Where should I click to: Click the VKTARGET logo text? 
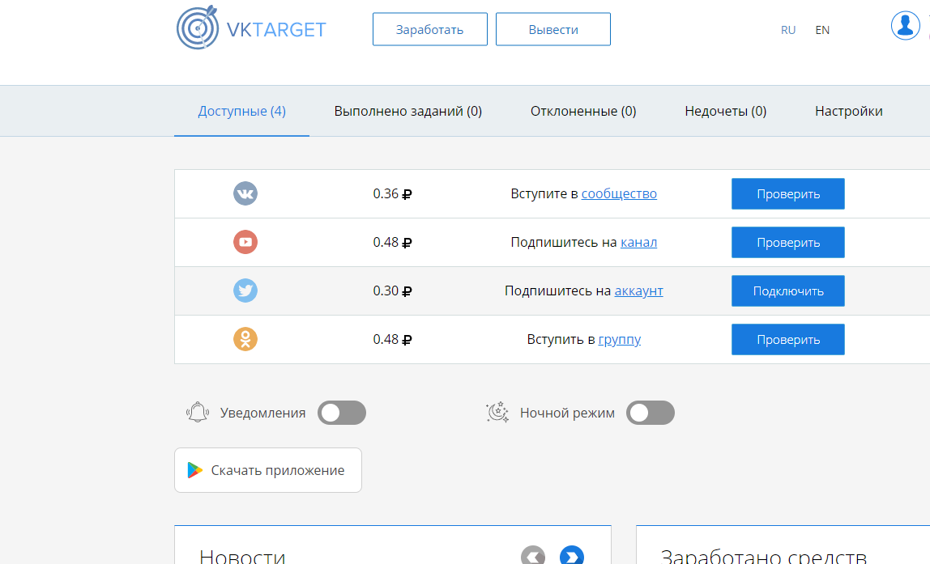pos(276,30)
